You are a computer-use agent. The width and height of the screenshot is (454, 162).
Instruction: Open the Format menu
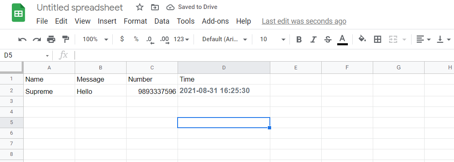coord(135,21)
